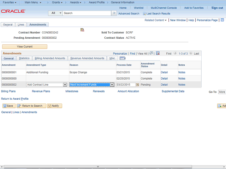Click the bottom Lines footer link

tap(16, 112)
